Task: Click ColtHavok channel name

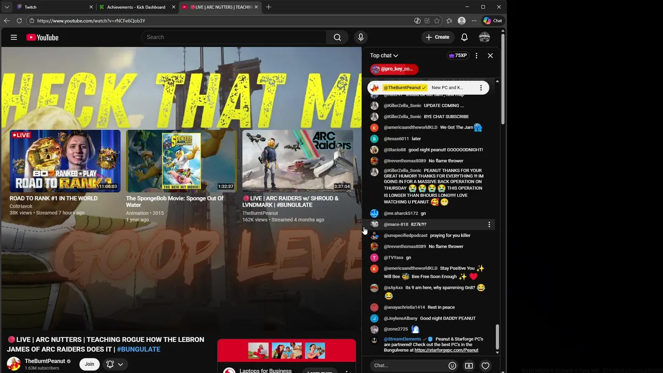Action: [21, 206]
